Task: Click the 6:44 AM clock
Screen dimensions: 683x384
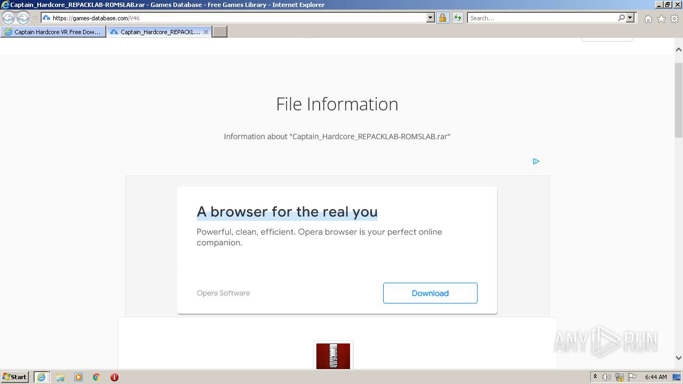Action: click(656, 377)
